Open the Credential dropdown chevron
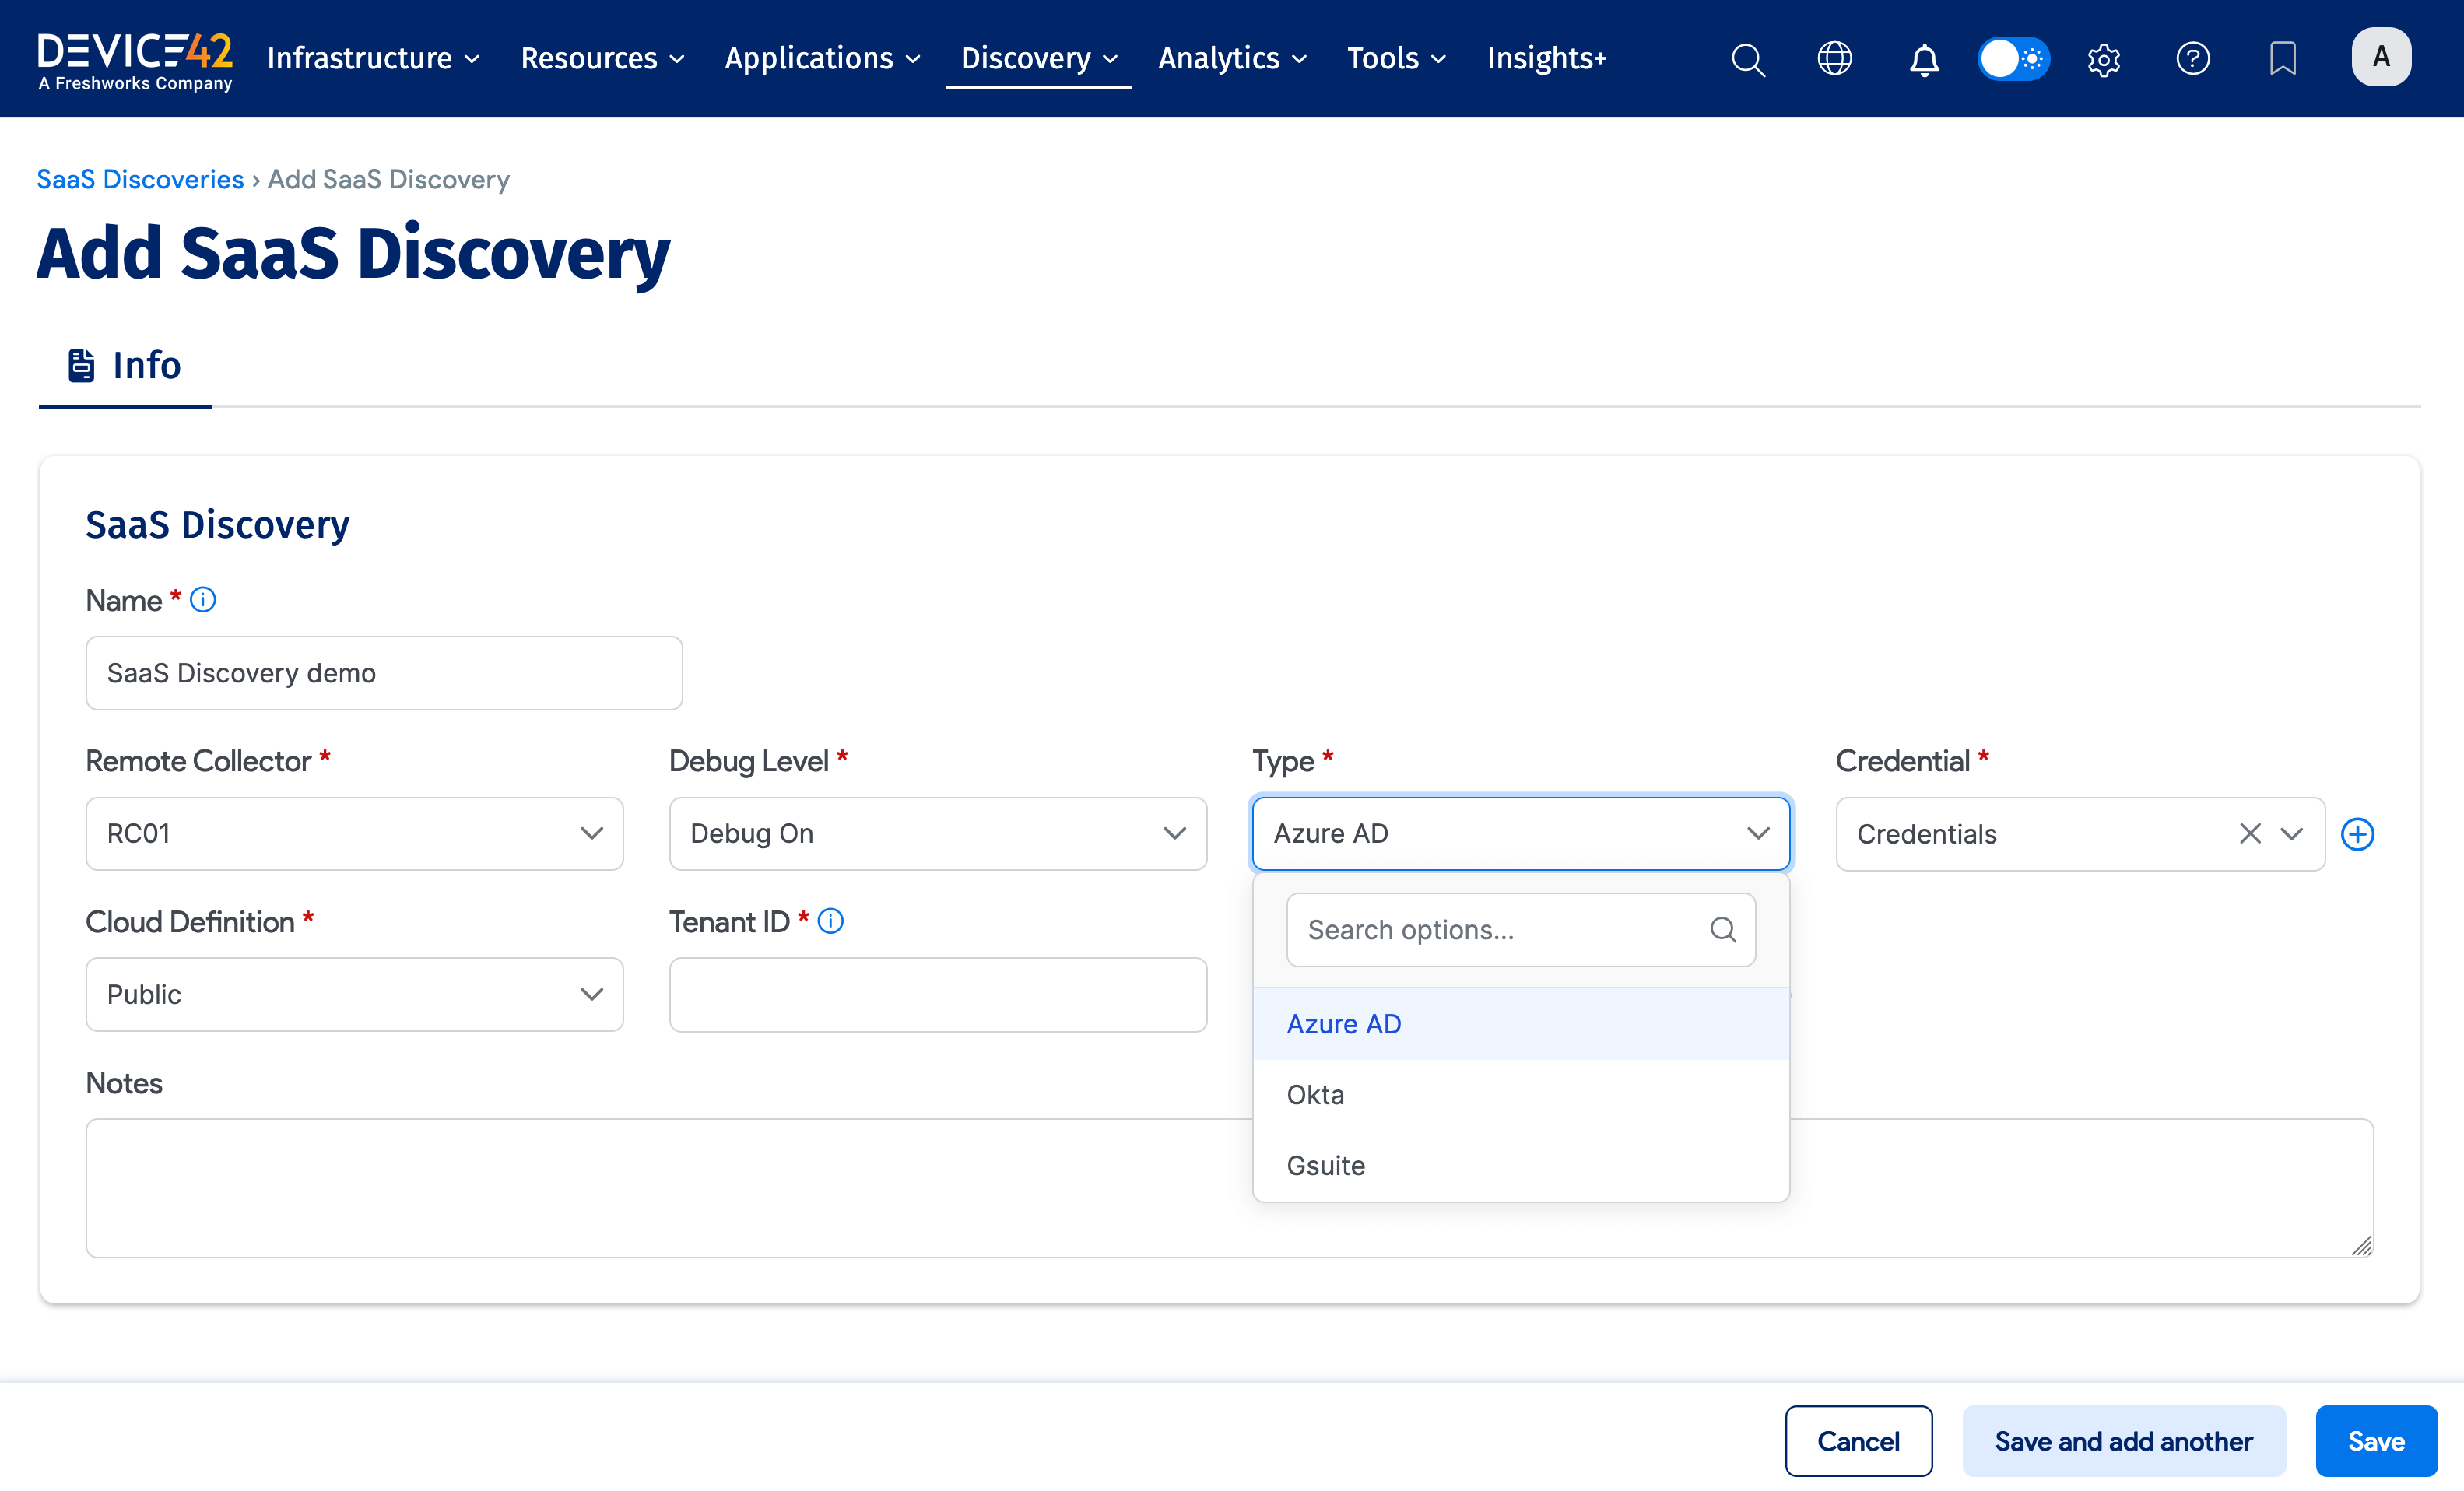 click(2292, 833)
